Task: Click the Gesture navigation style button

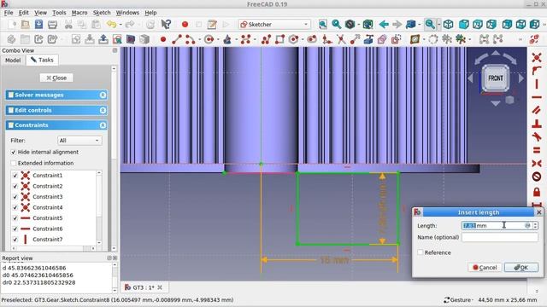Action: (458, 299)
